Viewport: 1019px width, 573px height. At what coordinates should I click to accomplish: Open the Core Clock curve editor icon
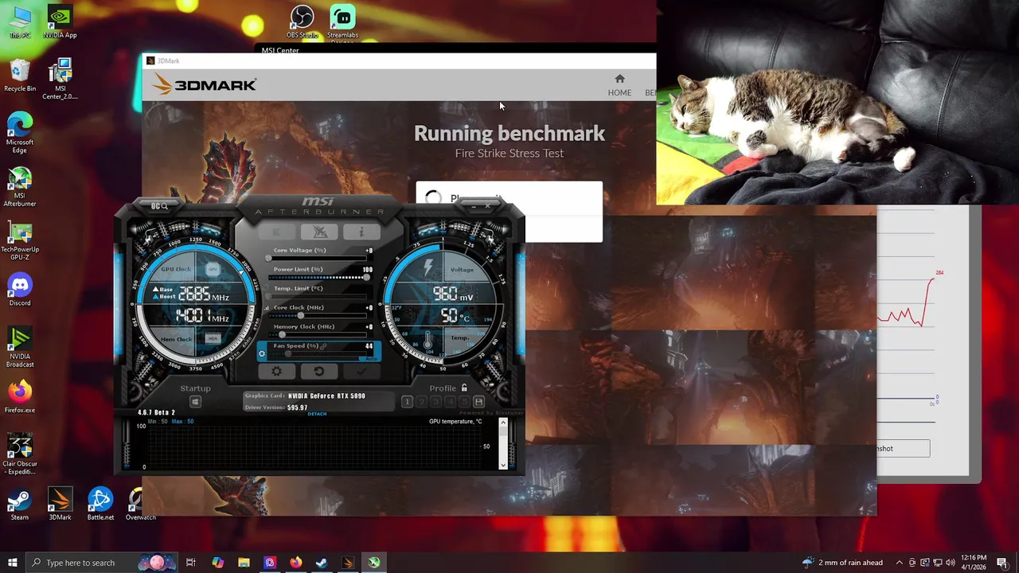[267, 308]
